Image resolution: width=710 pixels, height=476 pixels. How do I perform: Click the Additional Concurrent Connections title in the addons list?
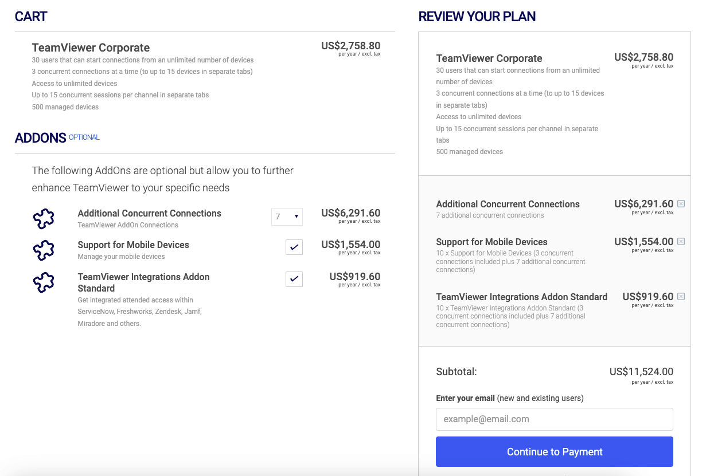(149, 213)
